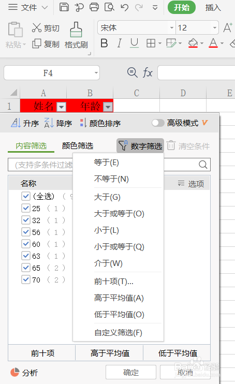Click the 清空条件 trash icon
235x384 pixels.
(171, 146)
